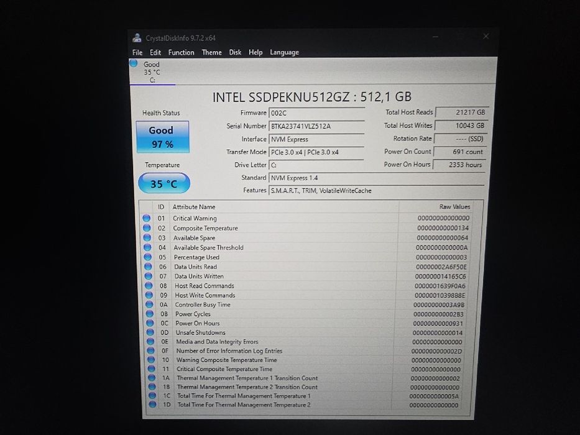Click status orb for Critical Composite Temperature Time
Image resolution: width=580 pixels, height=435 pixels.
click(151, 369)
